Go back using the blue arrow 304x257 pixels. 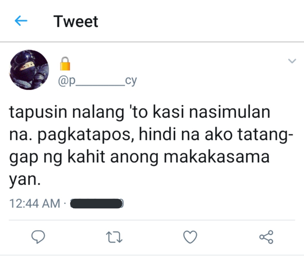[21, 21]
